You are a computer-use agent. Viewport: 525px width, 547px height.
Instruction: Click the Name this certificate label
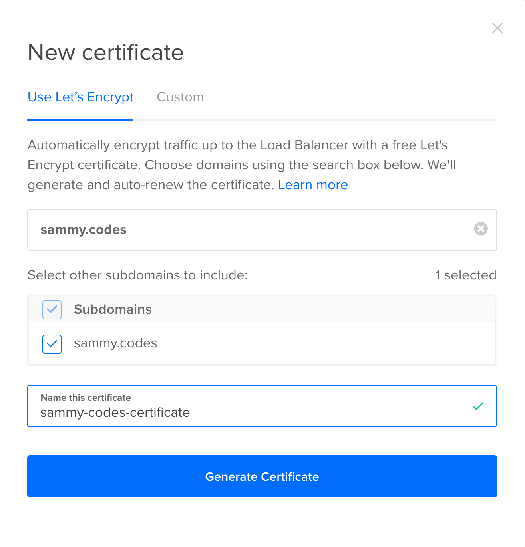click(86, 398)
